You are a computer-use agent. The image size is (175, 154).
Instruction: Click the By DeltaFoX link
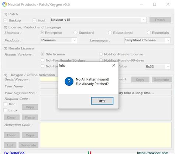tap(14, 153)
